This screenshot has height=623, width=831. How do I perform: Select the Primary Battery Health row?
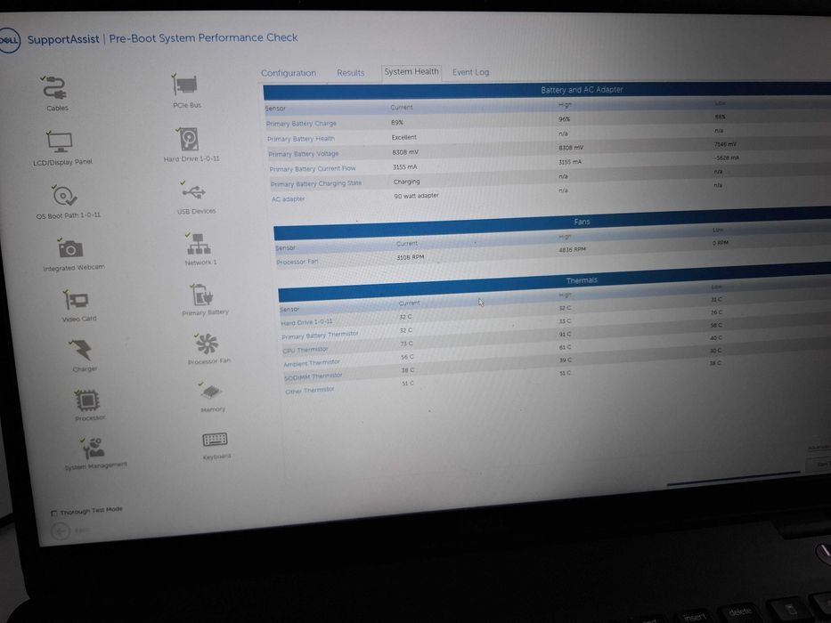(549, 135)
